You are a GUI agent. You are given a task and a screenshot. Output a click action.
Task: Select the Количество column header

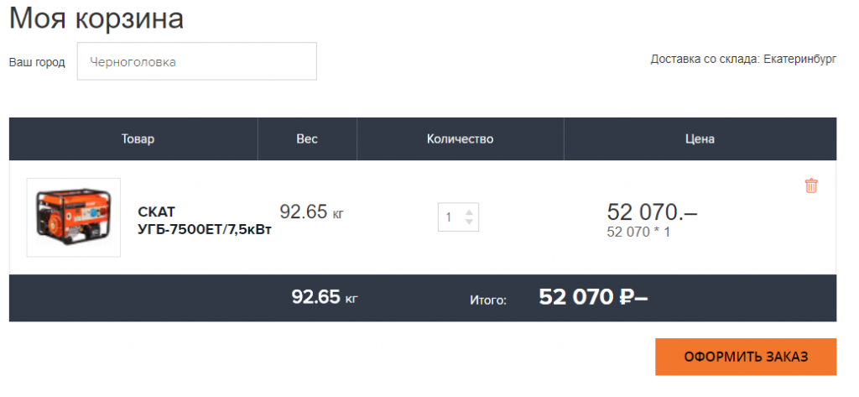click(x=461, y=138)
